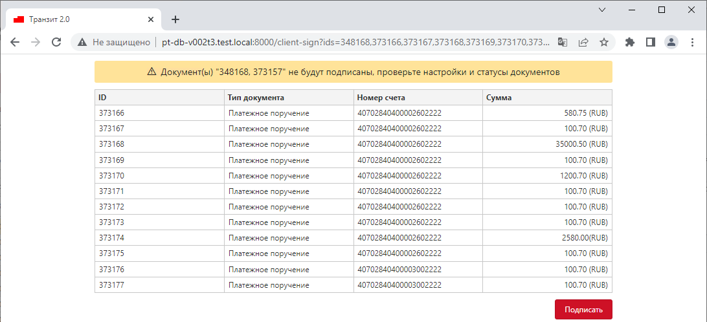Select ID cell 373172
707x322 pixels.
point(159,207)
